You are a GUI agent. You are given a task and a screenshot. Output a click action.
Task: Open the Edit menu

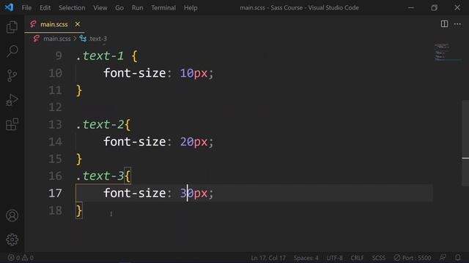pyautogui.click(x=45, y=8)
